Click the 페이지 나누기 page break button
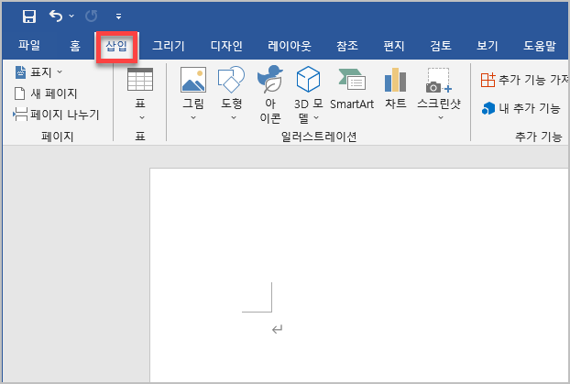Image resolution: width=570 pixels, height=384 pixels. tap(56, 115)
